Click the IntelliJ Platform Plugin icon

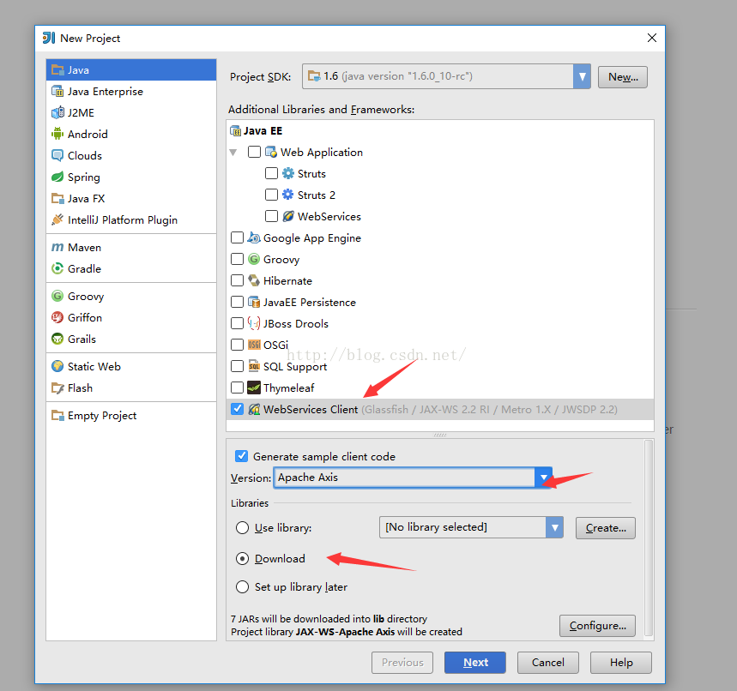click(57, 219)
